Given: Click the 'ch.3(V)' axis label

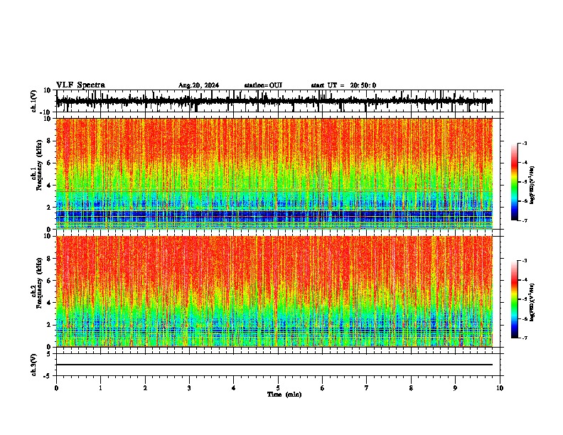Looking at the screenshot, I should 34,365.
